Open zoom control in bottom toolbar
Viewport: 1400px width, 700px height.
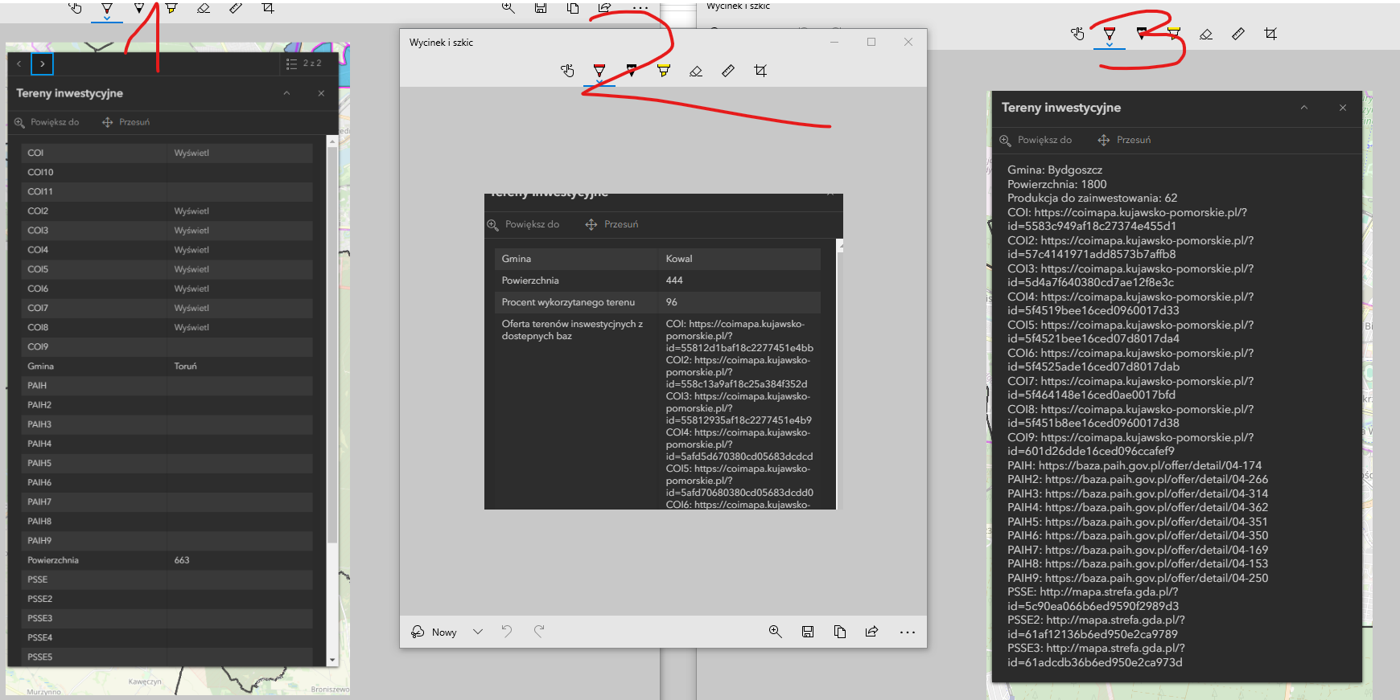776,632
